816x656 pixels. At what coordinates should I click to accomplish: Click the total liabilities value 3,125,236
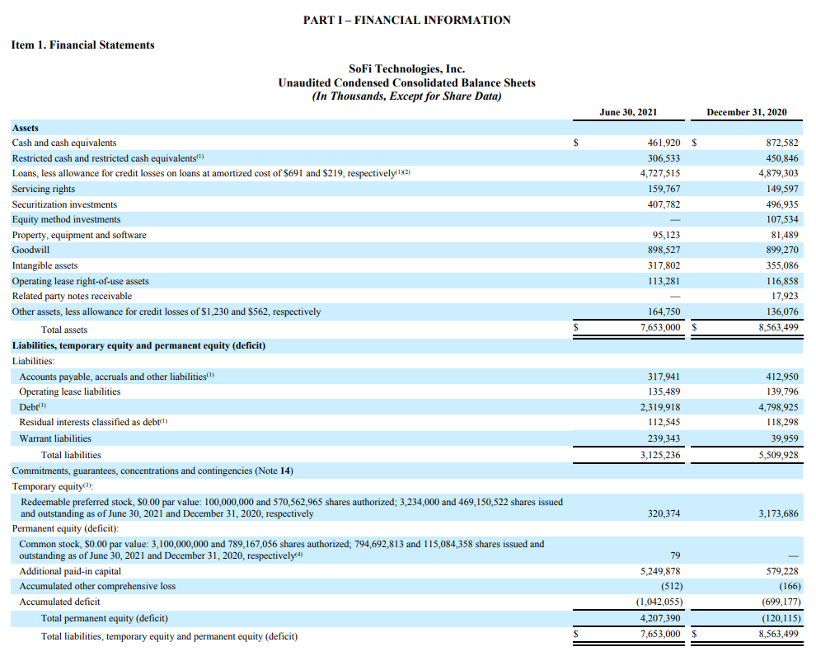click(x=660, y=455)
